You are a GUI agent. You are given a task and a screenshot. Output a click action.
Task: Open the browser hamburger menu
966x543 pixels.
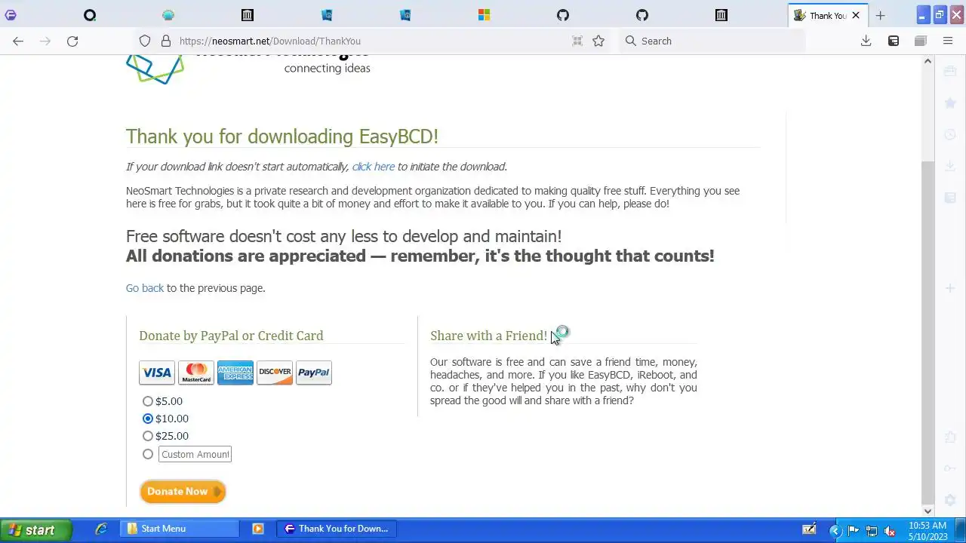[x=948, y=41]
